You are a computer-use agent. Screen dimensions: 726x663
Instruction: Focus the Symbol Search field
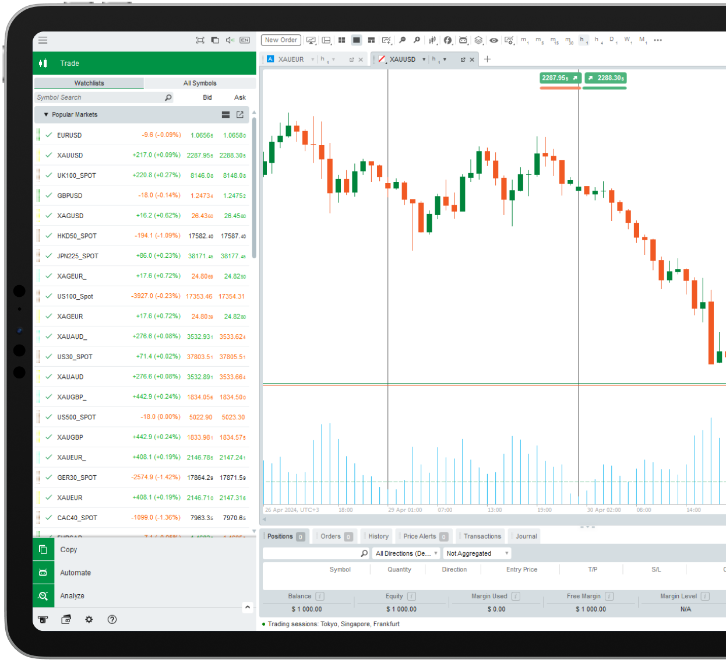pyautogui.click(x=104, y=97)
